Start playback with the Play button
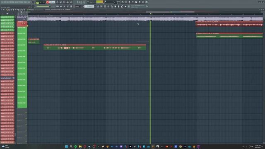Screen dimensions: 265x149 pyautogui.click(x=41, y=2)
